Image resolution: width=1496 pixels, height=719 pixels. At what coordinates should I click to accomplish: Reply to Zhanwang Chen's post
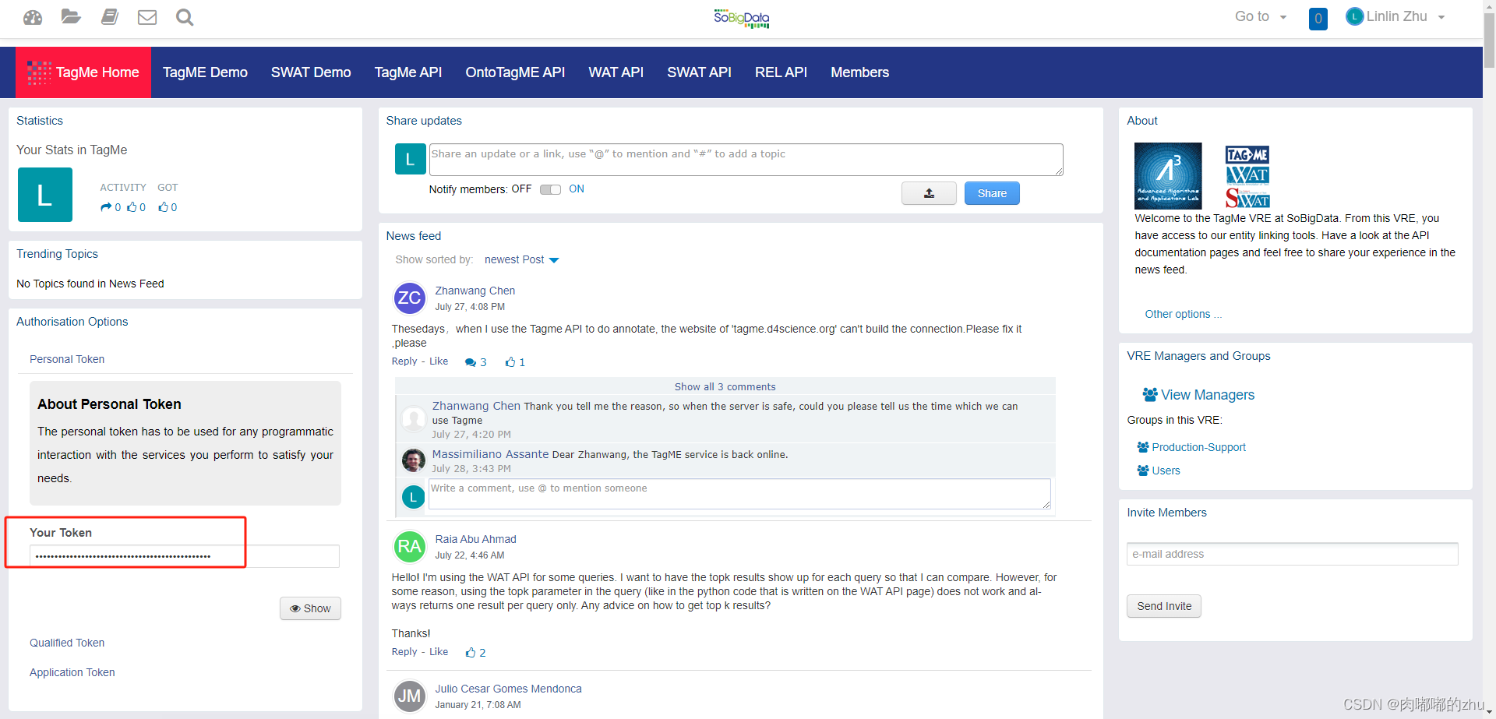pos(404,361)
